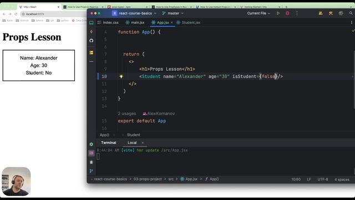Screen dimensions: 355x200
Task: Open the yellow Structure tool window icon
Action: [91, 53]
